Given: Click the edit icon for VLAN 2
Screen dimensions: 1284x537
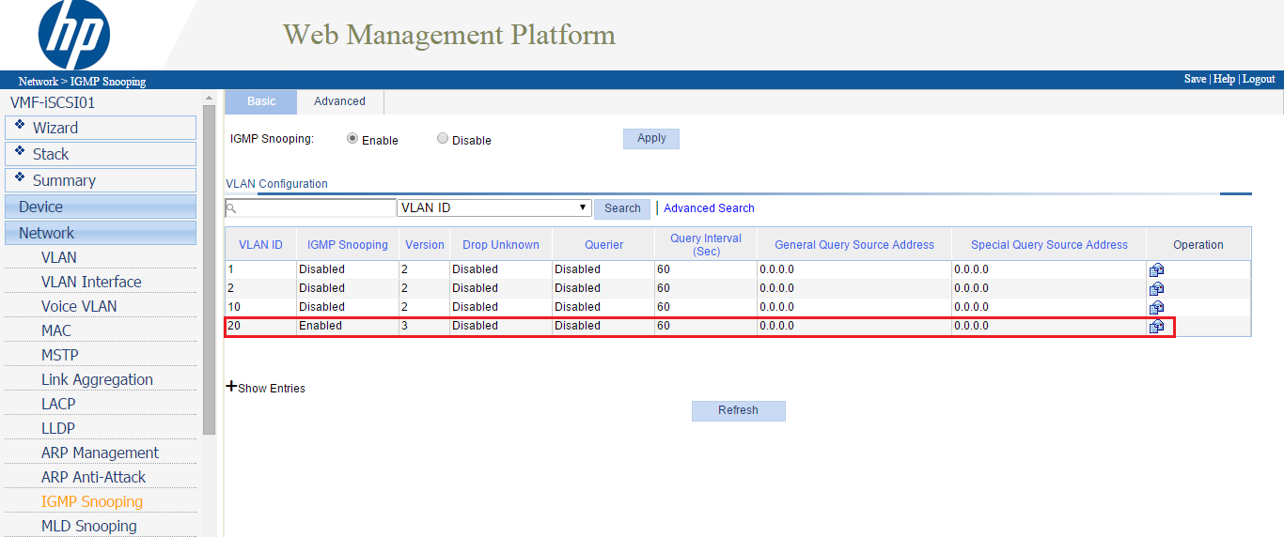Looking at the screenshot, I should [x=1156, y=288].
